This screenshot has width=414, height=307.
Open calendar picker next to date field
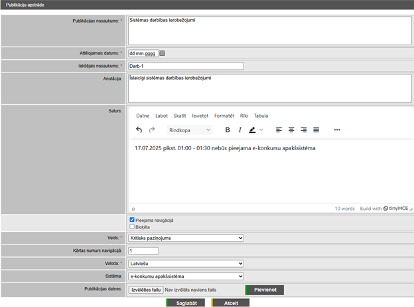pyautogui.click(x=163, y=53)
